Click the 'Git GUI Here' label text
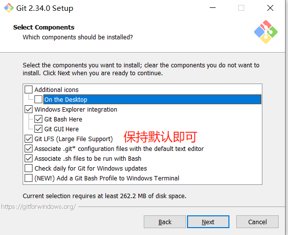 pyautogui.click(x=62, y=129)
